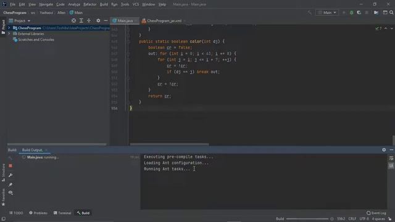Open the Event Log
The image size is (395, 222).
[376, 213]
